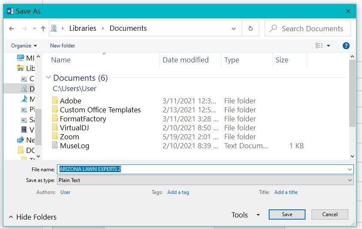This screenshot has height=229, width=362.
Task: Click Zoom's date 5/19/2021 2:01
Action: click(190, 137)
